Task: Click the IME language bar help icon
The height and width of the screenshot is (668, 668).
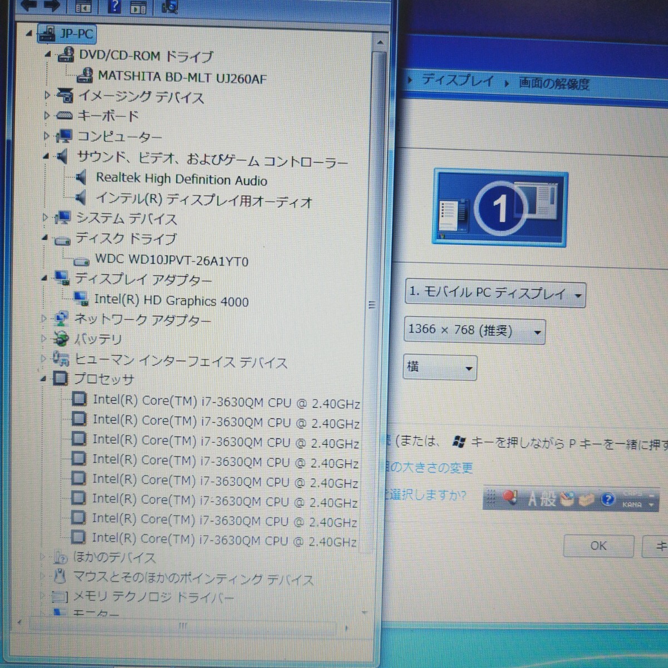Action: 607,499
